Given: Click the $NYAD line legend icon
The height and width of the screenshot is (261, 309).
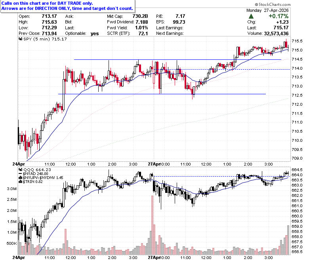Looking at the screenshot, I should [20, 174].
